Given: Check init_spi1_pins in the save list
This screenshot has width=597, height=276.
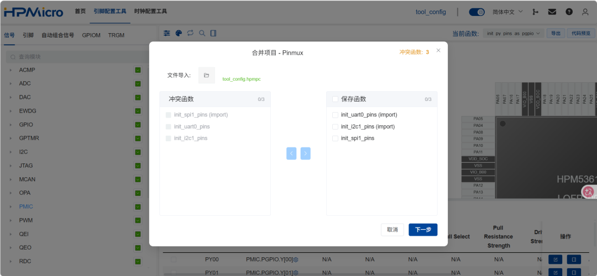Looking at the screenshot, I should tap(336, 139).
